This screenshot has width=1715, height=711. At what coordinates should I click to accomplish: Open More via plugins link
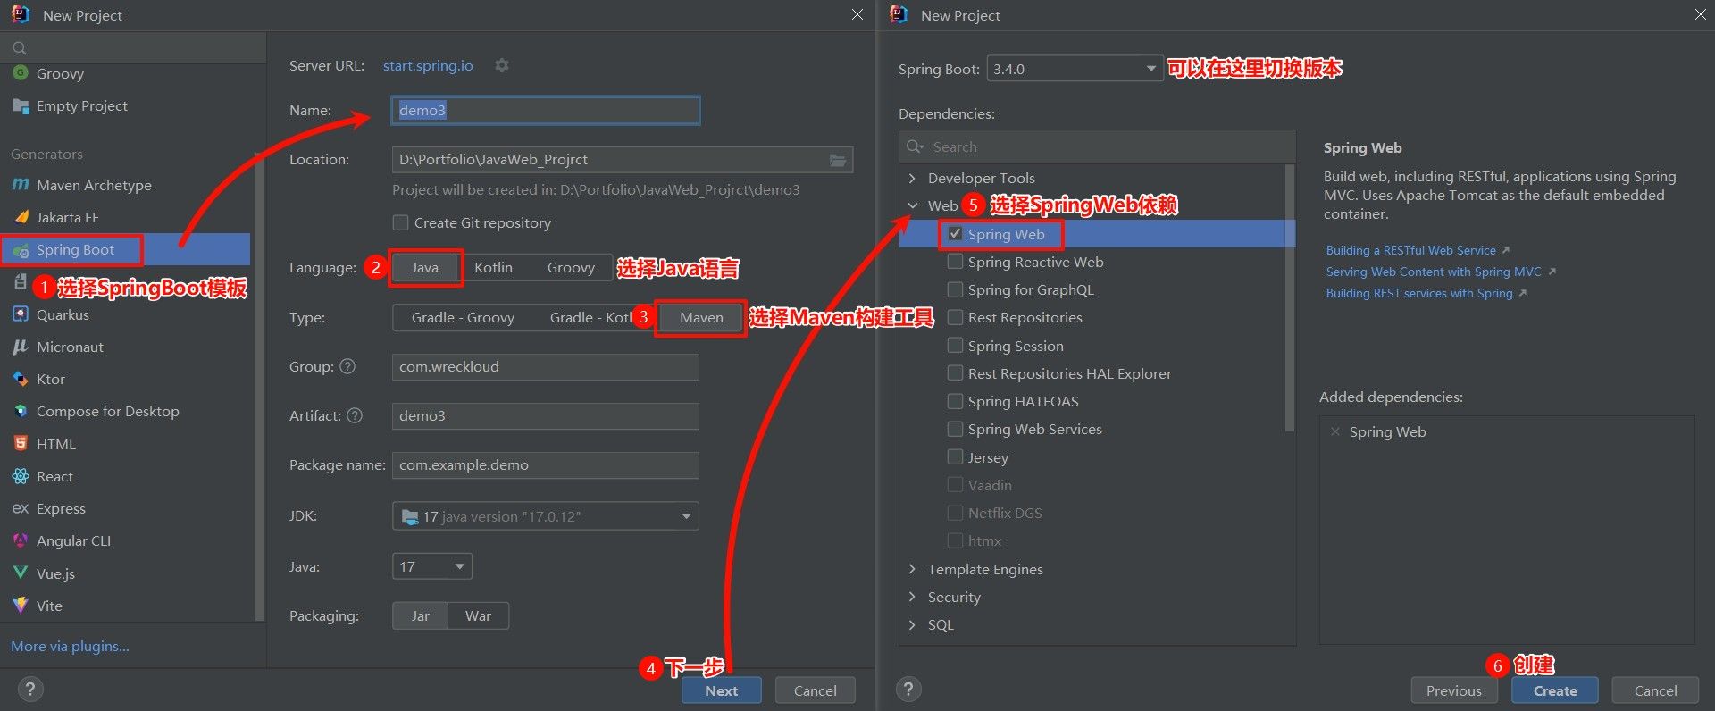click(x=70, y=646)
